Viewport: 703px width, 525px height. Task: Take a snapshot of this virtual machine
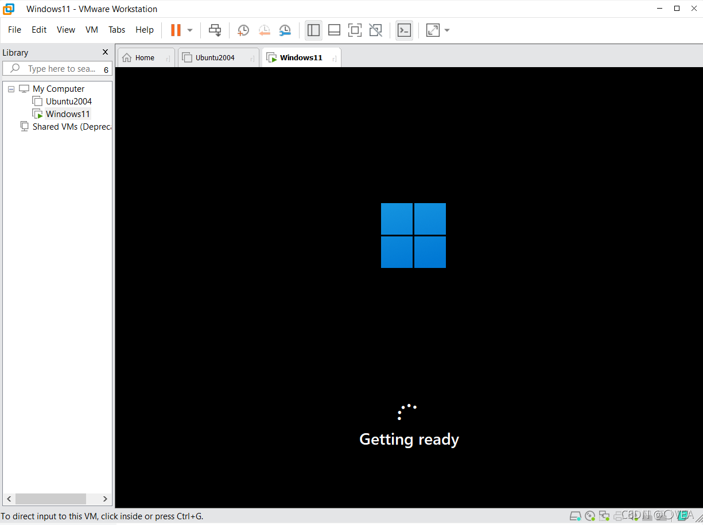pyautogui.click(x=243, y=30)
